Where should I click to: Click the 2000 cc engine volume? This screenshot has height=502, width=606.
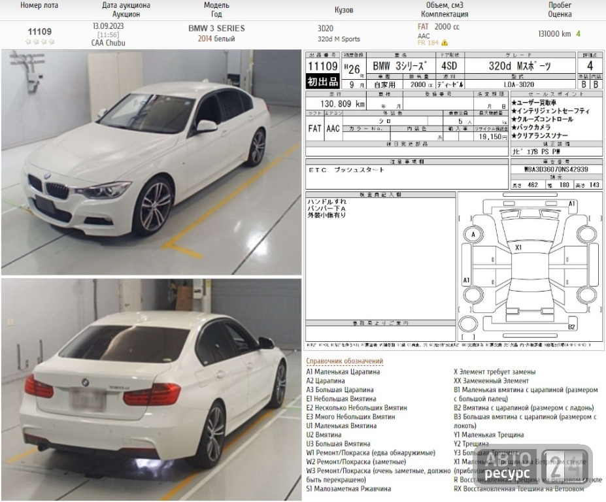pyautogui.click(x=446, y=27)
